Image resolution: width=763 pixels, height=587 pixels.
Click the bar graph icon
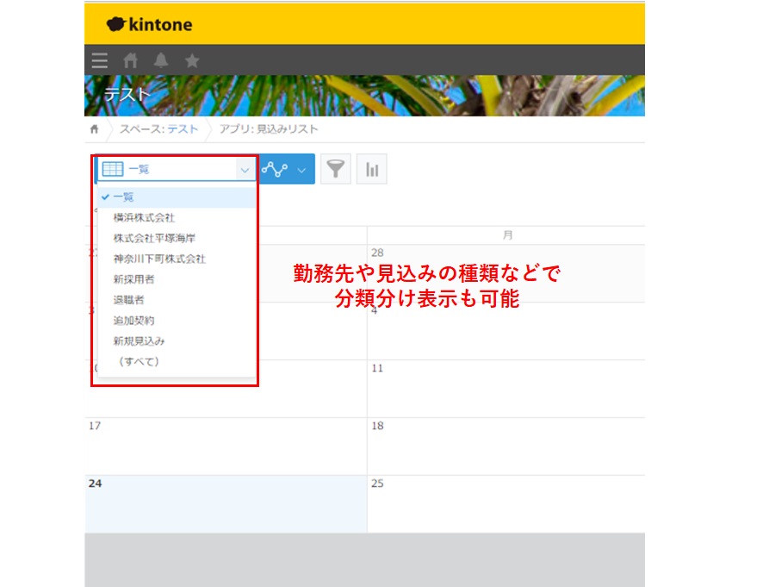pos(371,169)
